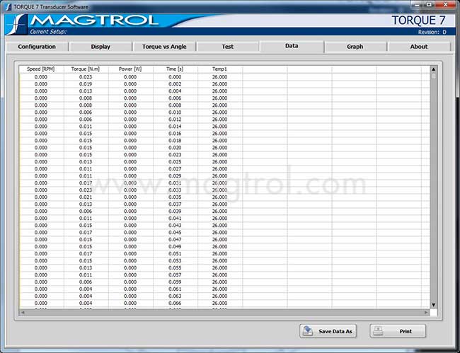Switch to the Graph tab
This screenshot has height=353, width=460.
tap(355, 47)
